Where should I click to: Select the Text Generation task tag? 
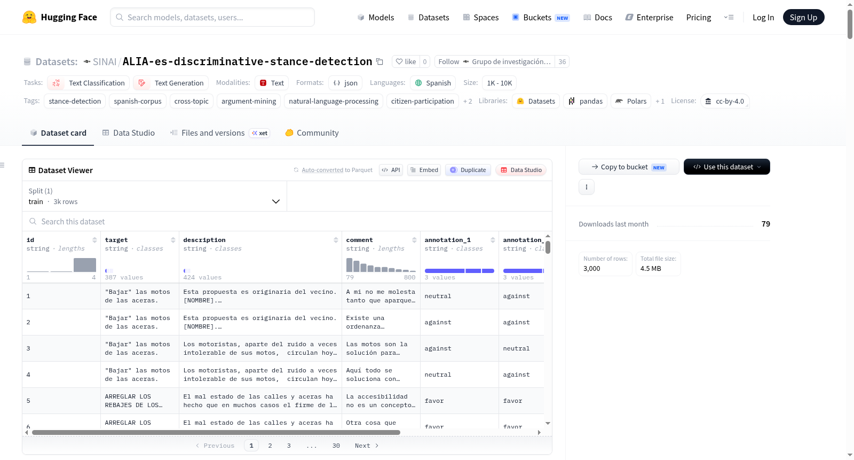click(171, 83)
